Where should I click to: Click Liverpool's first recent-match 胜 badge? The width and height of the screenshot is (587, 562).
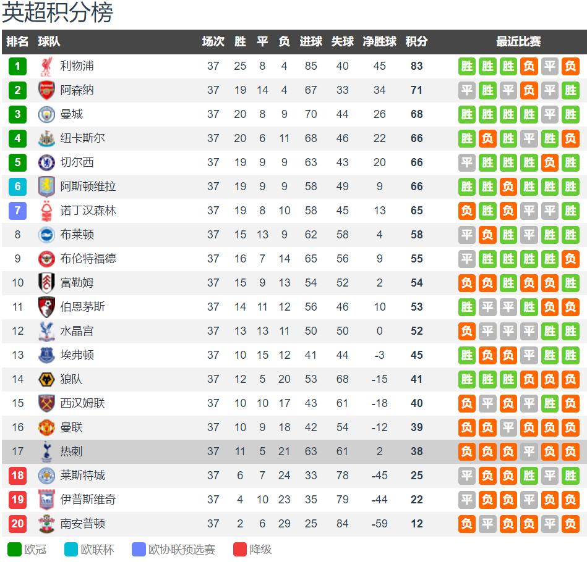467,67
